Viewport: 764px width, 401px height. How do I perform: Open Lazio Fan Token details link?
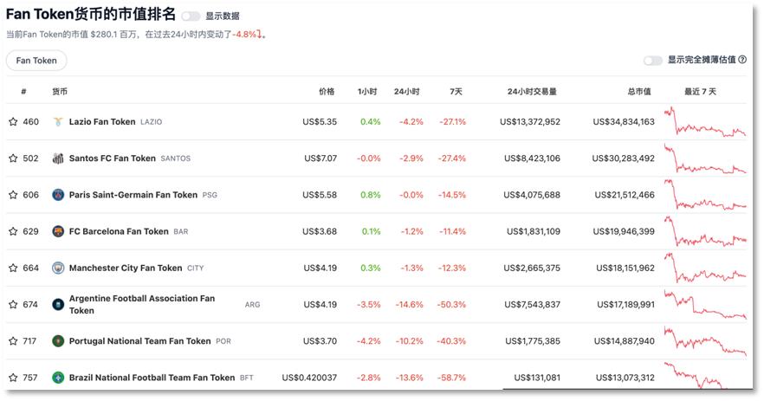pyautogui.click(x=102, y=122)
